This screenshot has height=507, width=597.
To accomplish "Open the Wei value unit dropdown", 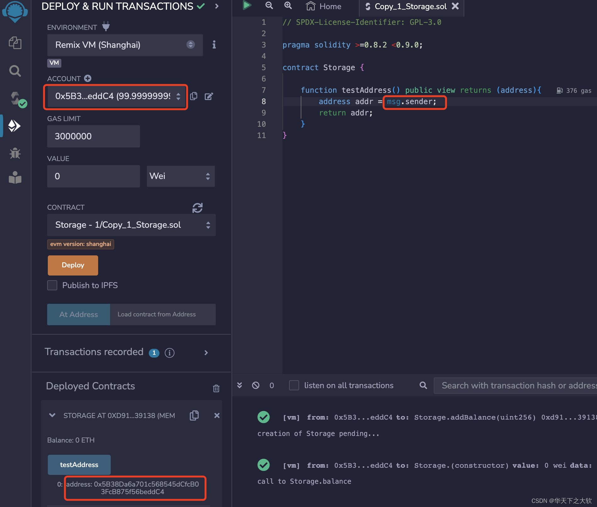I will coord(181,176).
